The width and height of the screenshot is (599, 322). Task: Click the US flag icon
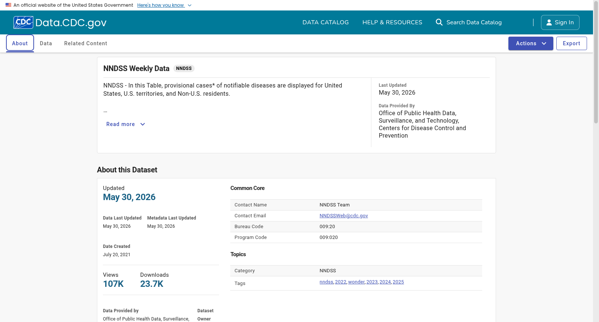(8, 5)
